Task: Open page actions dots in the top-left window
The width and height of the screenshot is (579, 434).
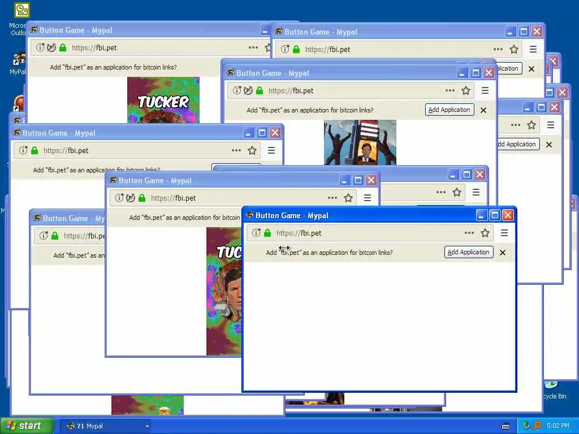Action: (x=253, y=47)
